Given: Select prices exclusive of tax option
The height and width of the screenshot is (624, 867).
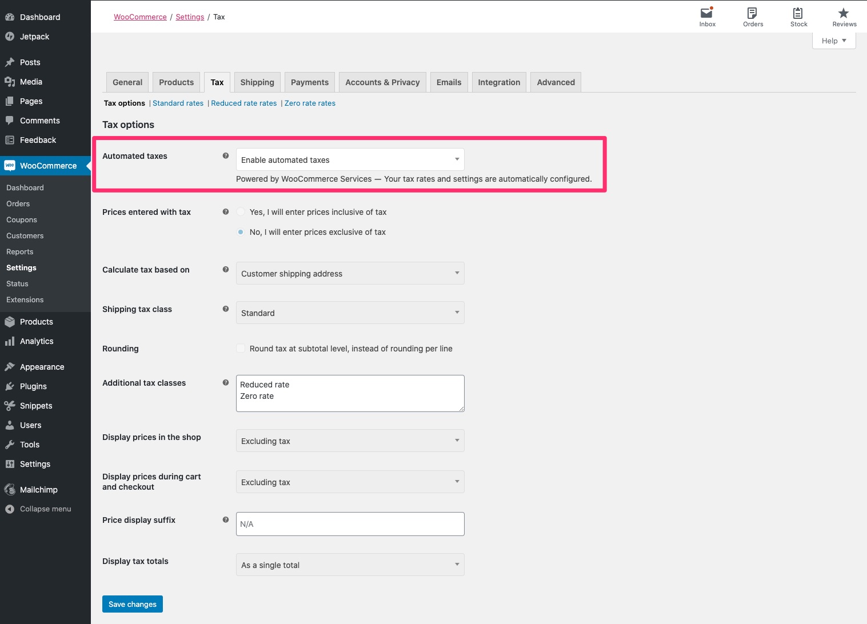Looking at the screenshot, I should (x=241, y=231).
